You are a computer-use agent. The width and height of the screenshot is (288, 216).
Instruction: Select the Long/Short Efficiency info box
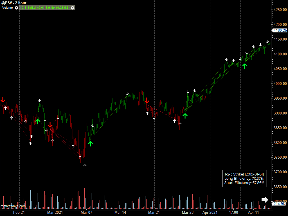(x=244, y=179)
